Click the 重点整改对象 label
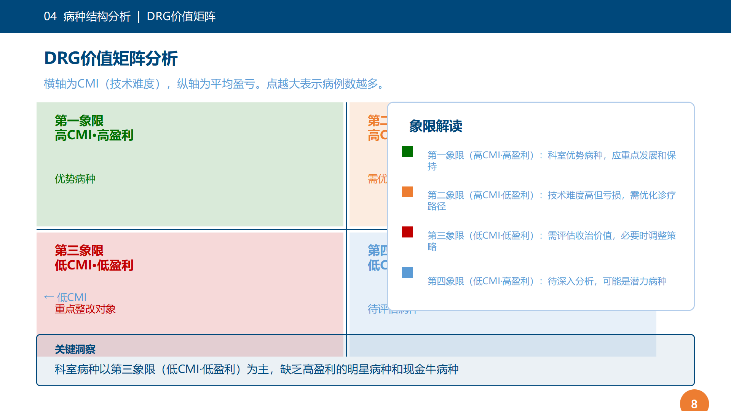This screenshot has height=411, width=731. (x=85, y=309)
